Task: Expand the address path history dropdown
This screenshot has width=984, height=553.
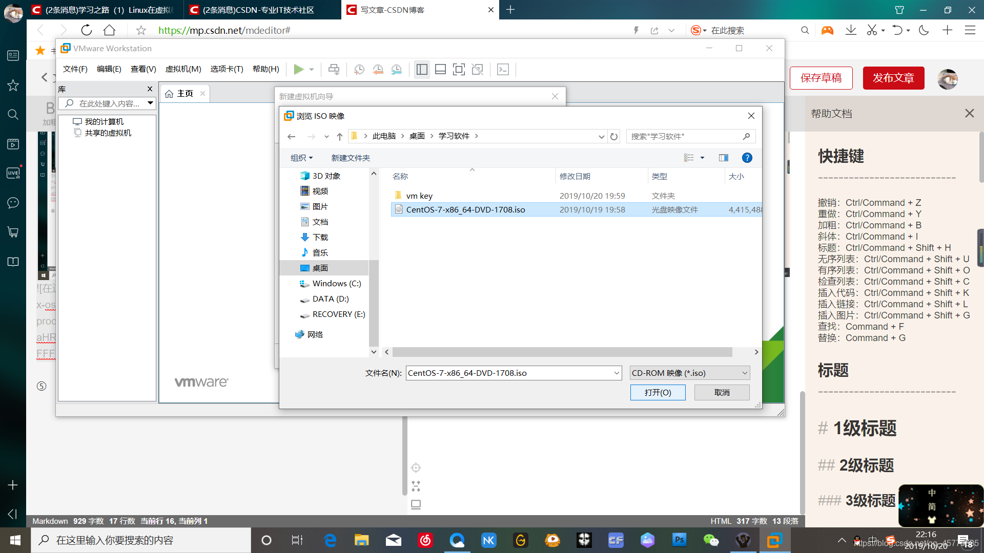Action: coord(601,136)
